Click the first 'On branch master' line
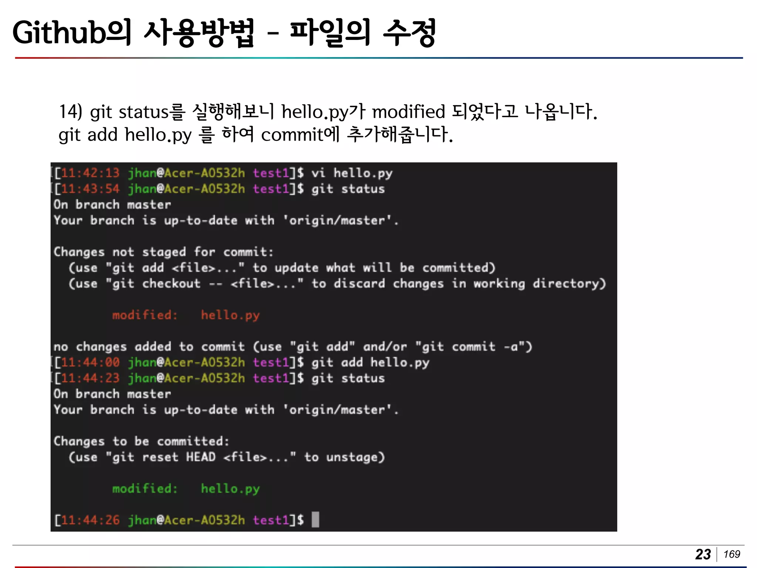This screenshot has height=568, width=757. tap(112, 204)
